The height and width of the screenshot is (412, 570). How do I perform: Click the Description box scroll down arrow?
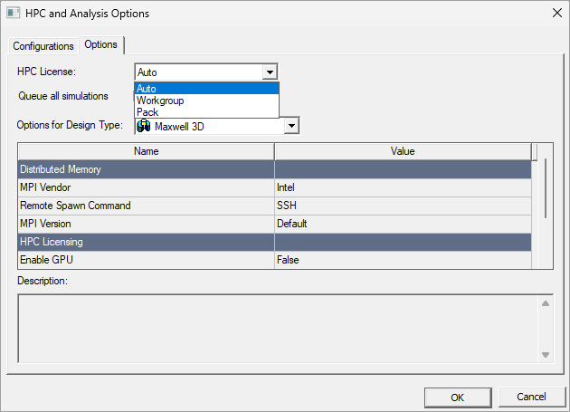546,354
